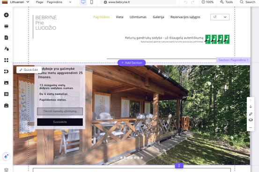Click the www.bebryne.lt address field
Viewport: 259px width, 172px height.
pyautogui.click(x=138, y=2)
